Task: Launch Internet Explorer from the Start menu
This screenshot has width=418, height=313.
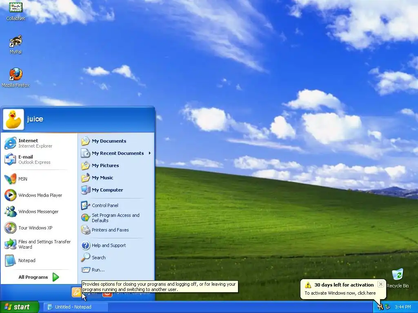Action: (x=39, y=143)
